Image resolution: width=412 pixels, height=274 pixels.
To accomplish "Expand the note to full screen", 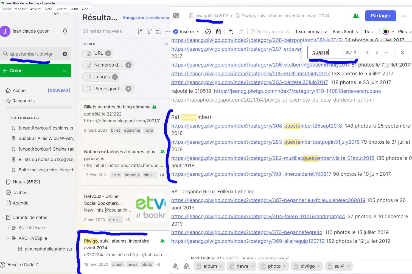I will click(176, 16).
